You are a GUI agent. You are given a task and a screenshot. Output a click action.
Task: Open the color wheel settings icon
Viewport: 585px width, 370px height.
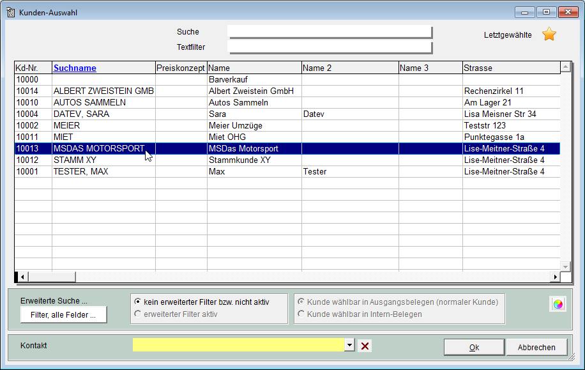pos(558,304)
